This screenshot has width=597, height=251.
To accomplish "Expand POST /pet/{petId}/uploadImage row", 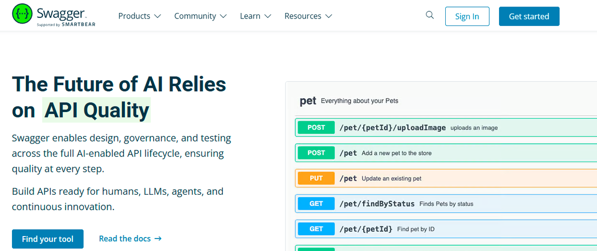I will point(446,127).
